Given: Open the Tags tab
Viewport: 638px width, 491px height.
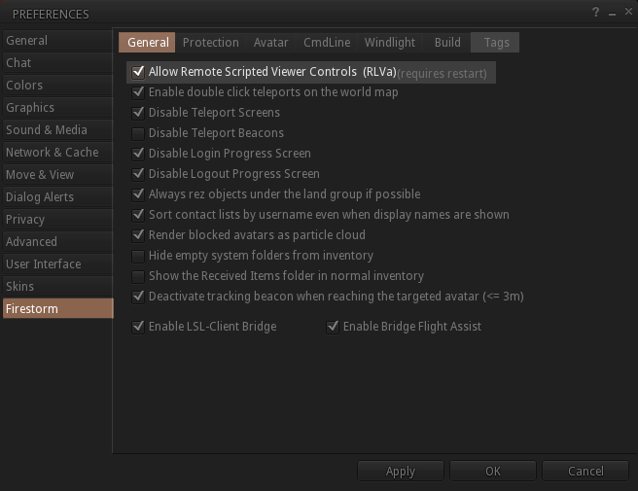Looking at the screenshot, I should 496,43.
